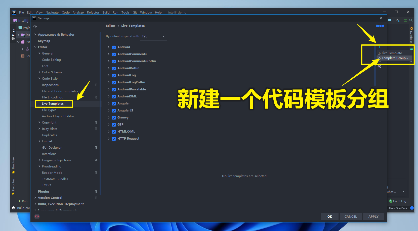Toggle the HTTP Request checkbox
Viewport: 418px width, 231px height.
[x=114, y=139]
